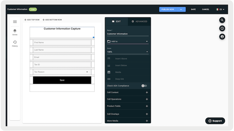The image size is (234, 131).
Task: Open the Publish Now dropdown arrow
Action: [181, 9]
